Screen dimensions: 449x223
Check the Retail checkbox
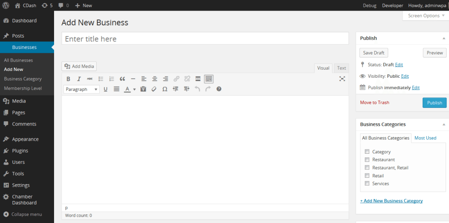(x=367, y=175)
